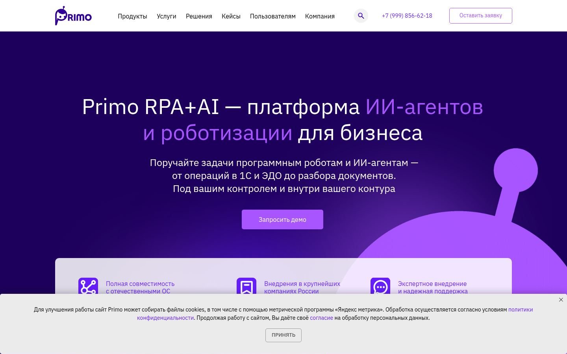Click the subtitle starting with Поручайте задачи
The image size is (567, 354).
[284, 175]
